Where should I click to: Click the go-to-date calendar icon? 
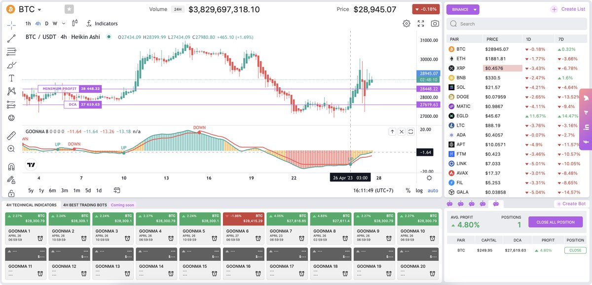click(x=117, y=190)
